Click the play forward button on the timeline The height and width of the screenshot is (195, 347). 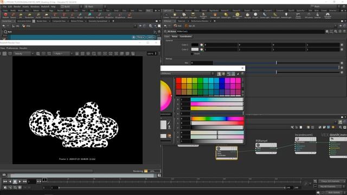coord(20,181)
